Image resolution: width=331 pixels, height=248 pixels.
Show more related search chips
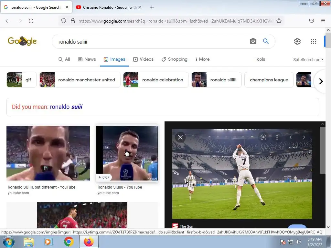(321, 81)
